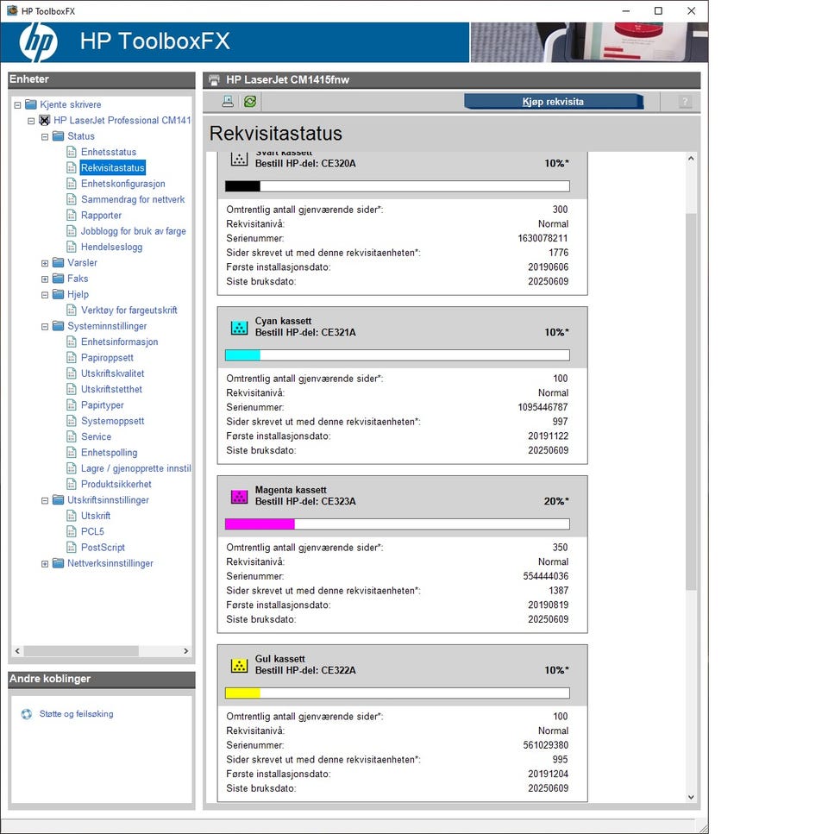Open Enhetspolling page
Viewport: 828px width, 834px height.
pyautogui.click(x=109, y=452)
